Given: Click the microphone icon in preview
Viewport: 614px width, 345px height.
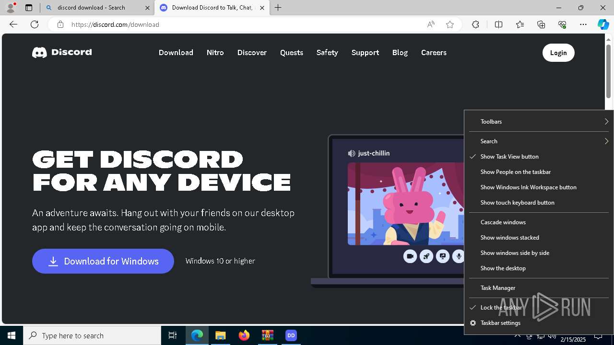Looking at the screenshot, I should (459, 256).
